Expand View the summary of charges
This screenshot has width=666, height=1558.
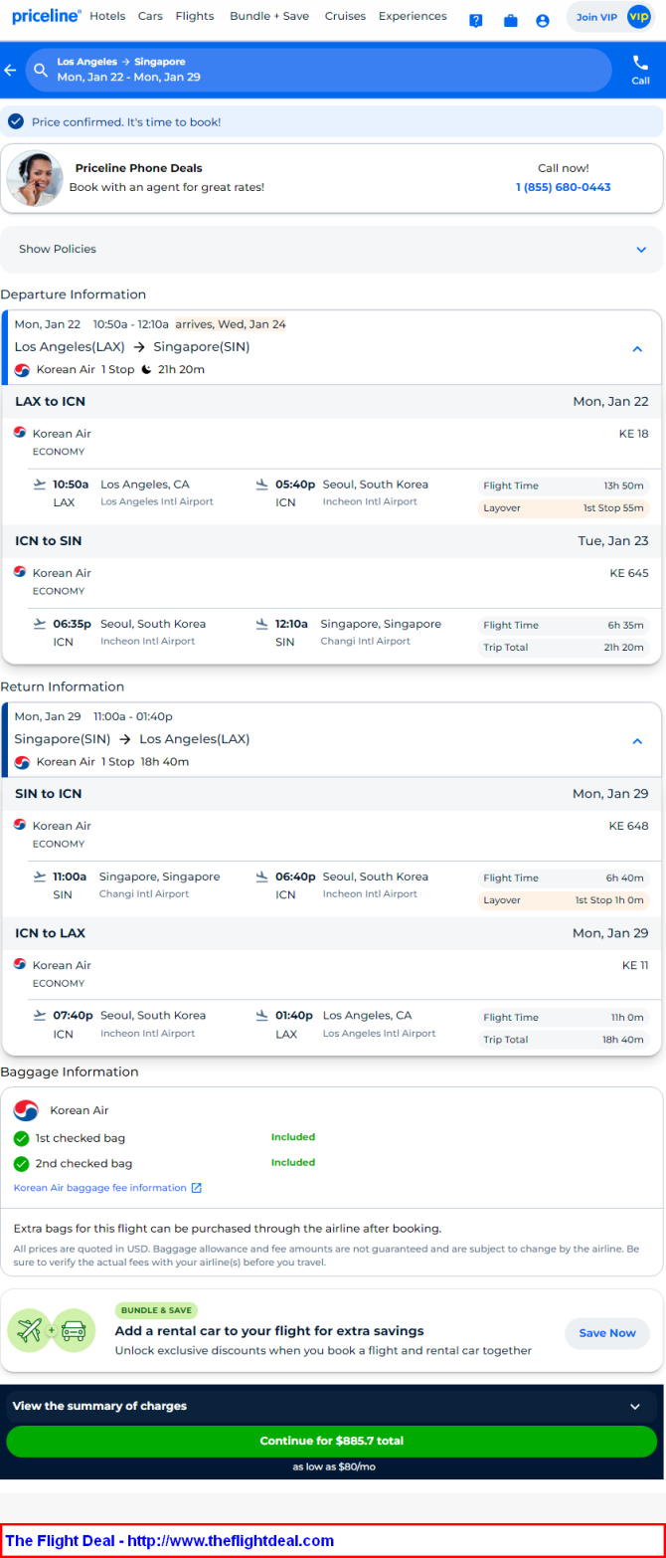coord(332,1406)
